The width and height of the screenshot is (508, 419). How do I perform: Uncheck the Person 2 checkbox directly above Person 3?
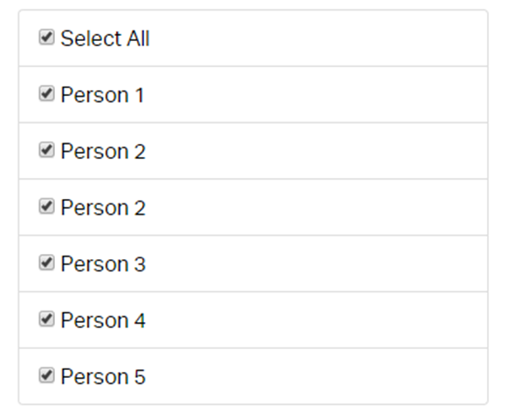point(46,206)
